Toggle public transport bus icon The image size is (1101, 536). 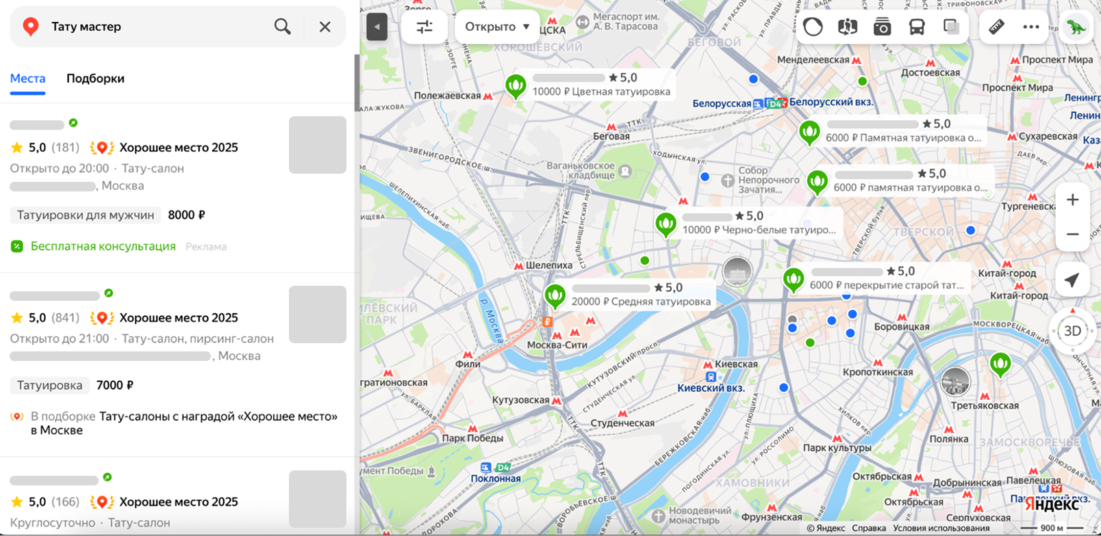pyautogui.click(x=917, y=27)
